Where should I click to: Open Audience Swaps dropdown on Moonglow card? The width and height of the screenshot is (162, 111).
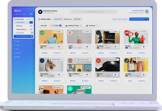(56, 60)
